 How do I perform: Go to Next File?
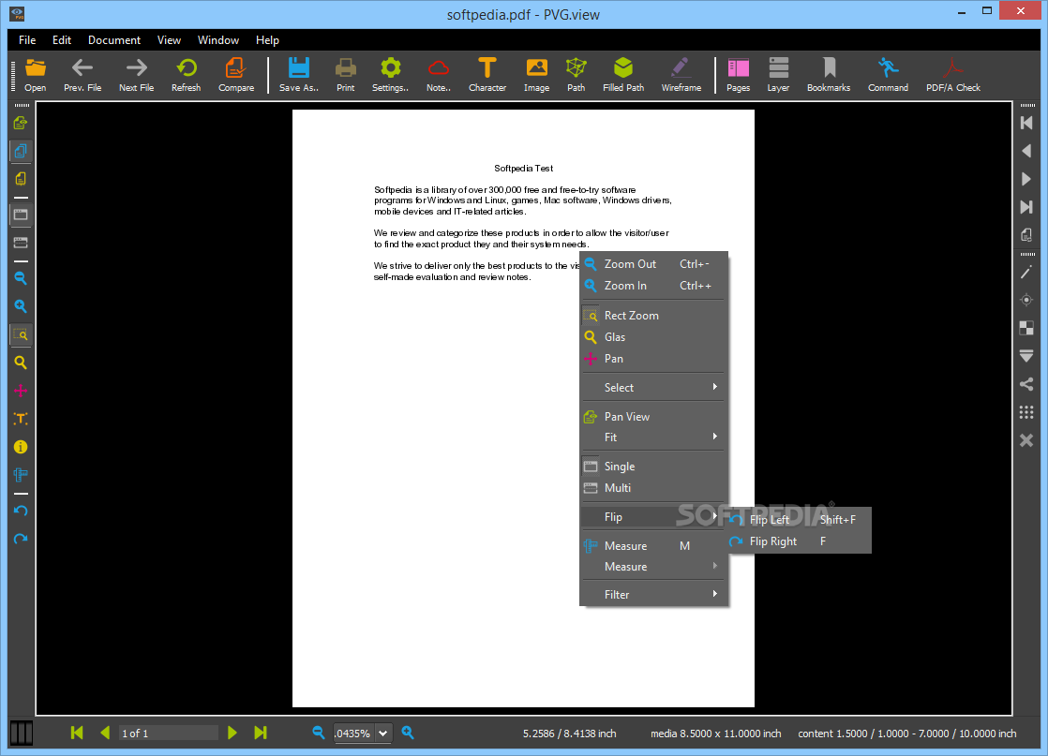point(136,75)
